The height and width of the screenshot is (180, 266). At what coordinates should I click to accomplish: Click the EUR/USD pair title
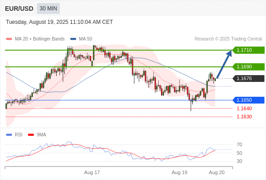coord(19,9)
